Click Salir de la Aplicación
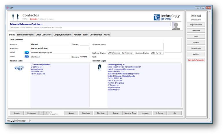 click(x=196, y=60)
